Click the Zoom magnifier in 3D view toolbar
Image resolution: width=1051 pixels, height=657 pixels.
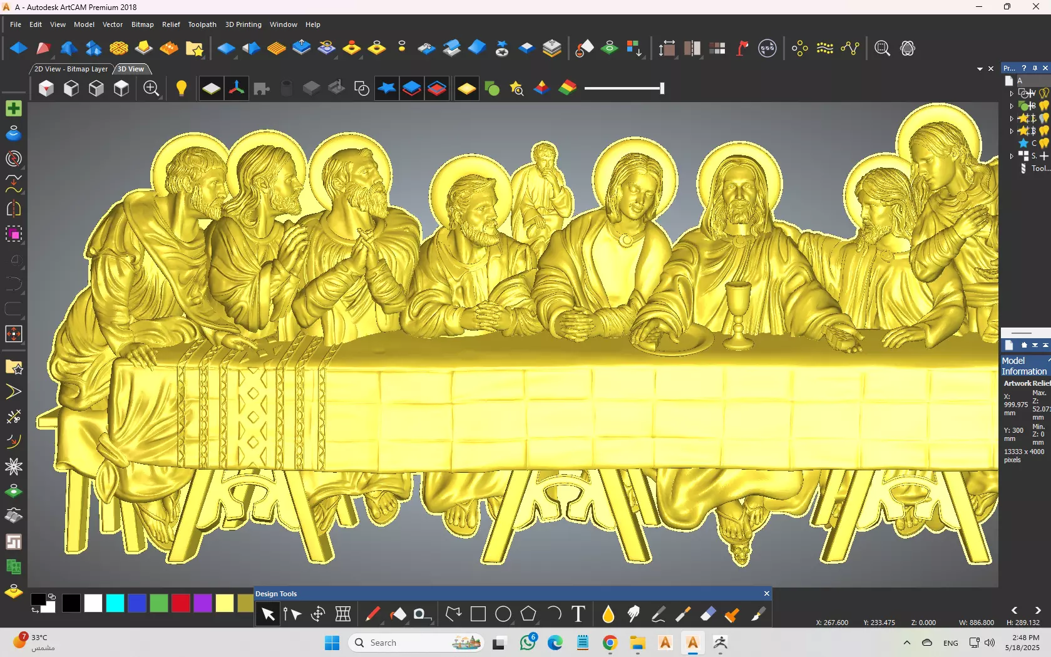151,89
